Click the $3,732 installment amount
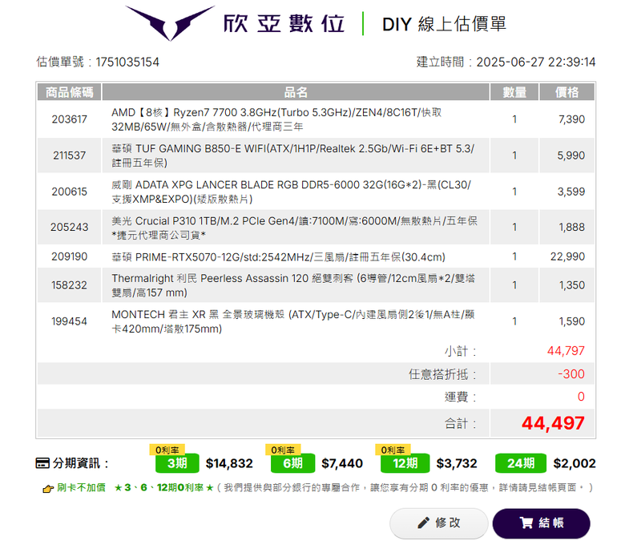Image resolution: width=625 pixels, height=553 pixels. coord(457,463)
